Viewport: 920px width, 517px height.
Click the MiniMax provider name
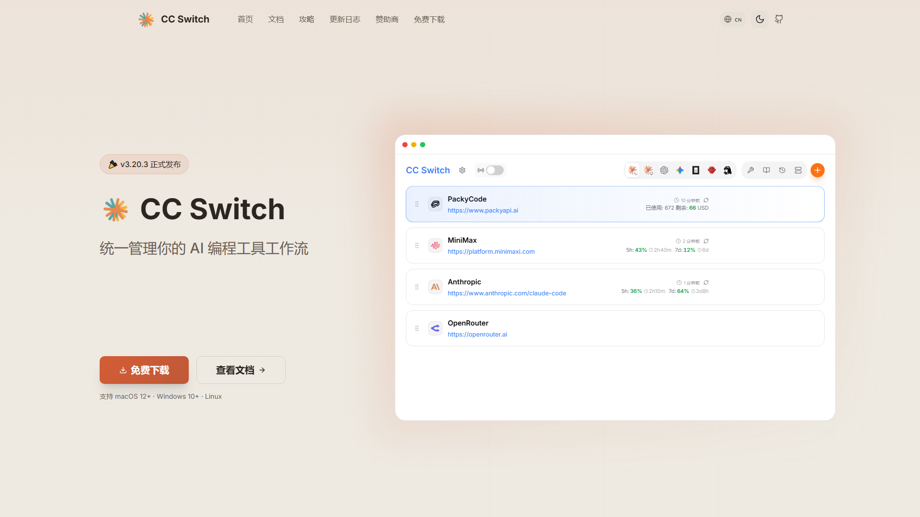462,240
